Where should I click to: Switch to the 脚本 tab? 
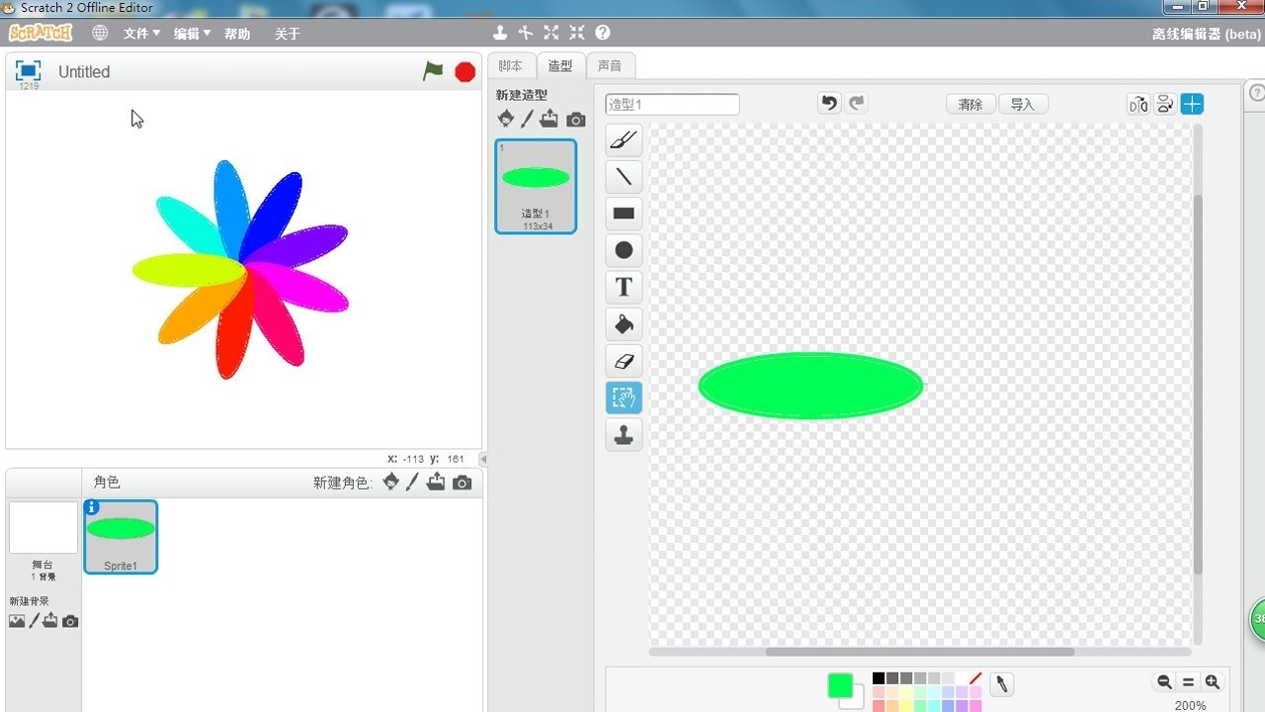click(511, 66)
